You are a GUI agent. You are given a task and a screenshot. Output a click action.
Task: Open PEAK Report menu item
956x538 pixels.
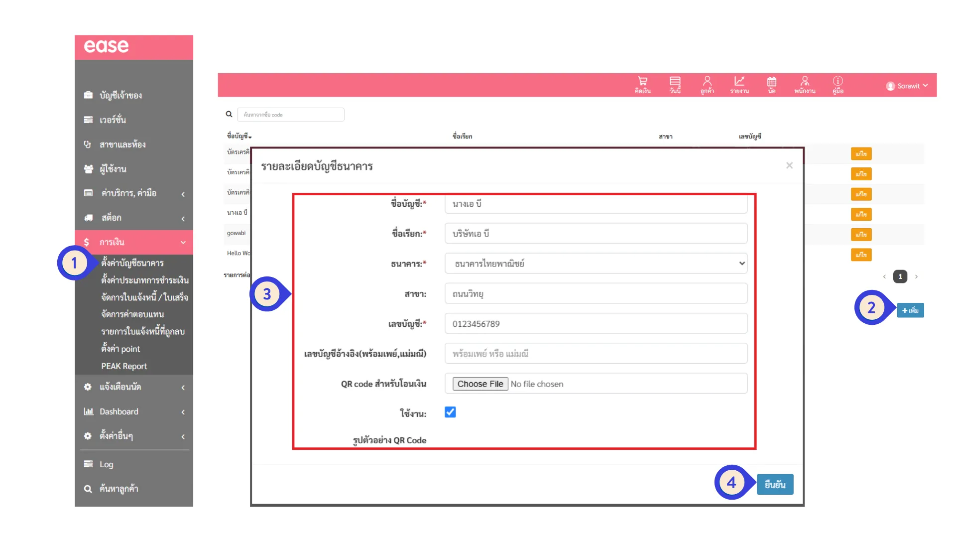pos(124,366)
